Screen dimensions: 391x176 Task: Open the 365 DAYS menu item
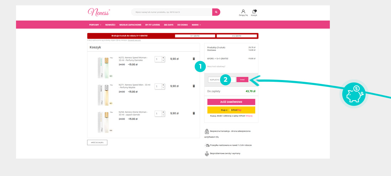(168, 25)
